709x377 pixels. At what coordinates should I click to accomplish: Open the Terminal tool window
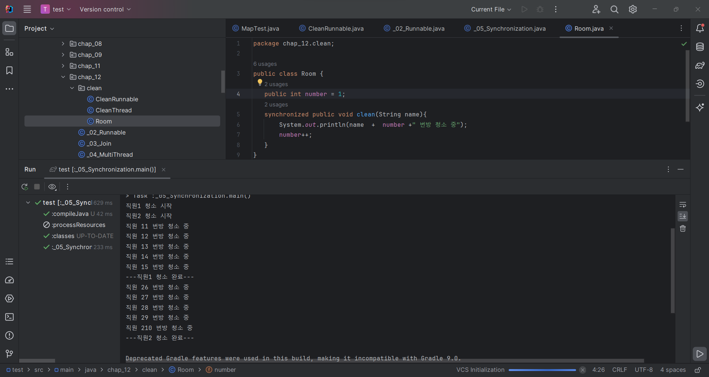tap(10, 317)
